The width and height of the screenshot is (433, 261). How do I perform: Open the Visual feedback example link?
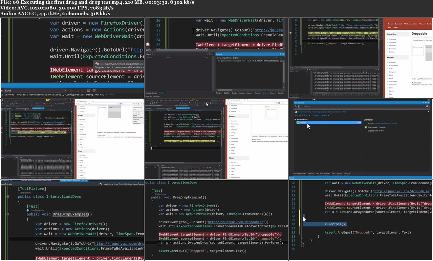(x=137, y=123)
